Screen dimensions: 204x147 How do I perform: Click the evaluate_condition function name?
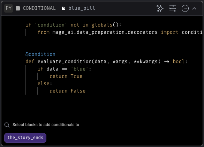pos(65,61)
